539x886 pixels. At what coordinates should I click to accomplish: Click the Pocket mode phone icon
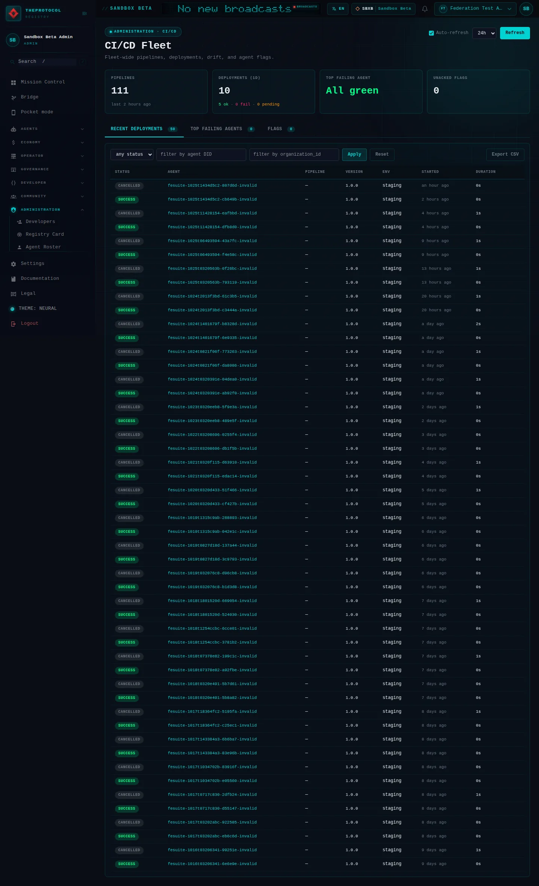pos(13,112)
